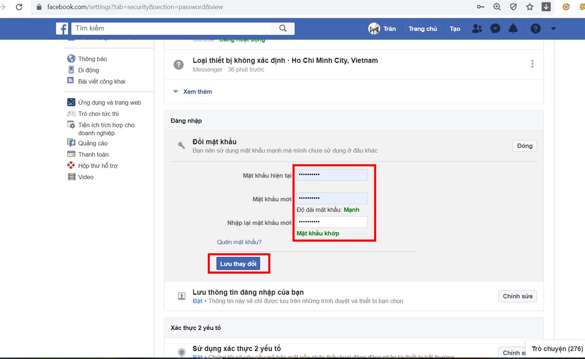Click the two-factor shield icon
The height and width of the screenshot is (359, 585).
[x=182, y=353]
